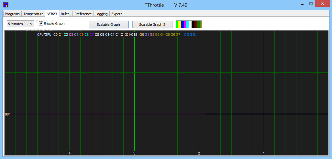This screenshot has width=332, height=159.
Task: Select the cyan color swatch
Action: click(188, 24)
